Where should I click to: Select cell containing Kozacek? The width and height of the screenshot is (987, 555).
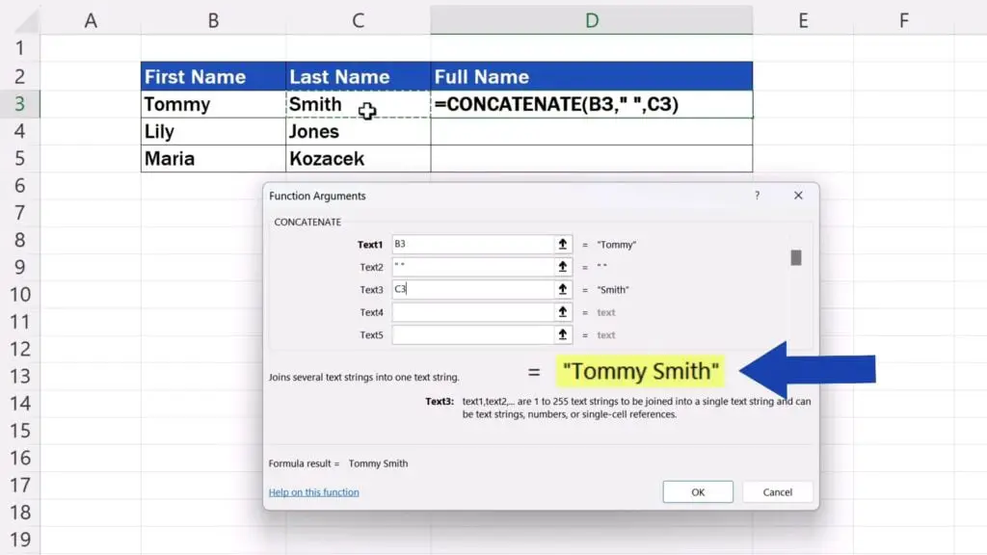point(358,158)
